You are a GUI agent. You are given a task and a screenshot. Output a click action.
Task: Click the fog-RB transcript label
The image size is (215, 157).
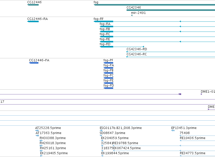(105, 29)
